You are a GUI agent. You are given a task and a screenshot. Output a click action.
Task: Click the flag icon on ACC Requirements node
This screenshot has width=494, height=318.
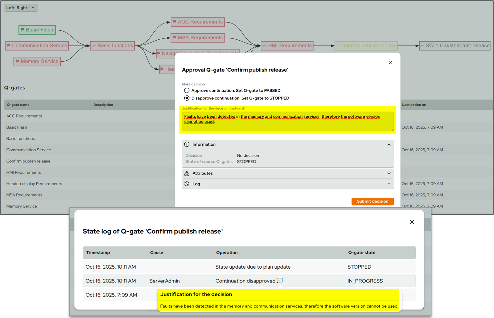pyautogui.click(x=174, y=22)
